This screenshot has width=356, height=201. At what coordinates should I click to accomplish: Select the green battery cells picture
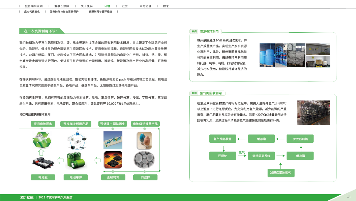tap(76, 160)
